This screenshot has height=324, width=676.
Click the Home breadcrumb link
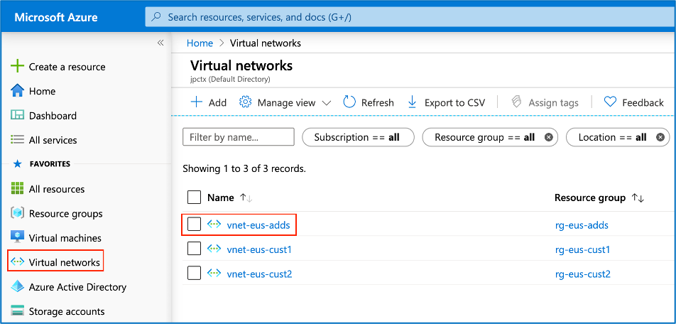tap(200, 43)
